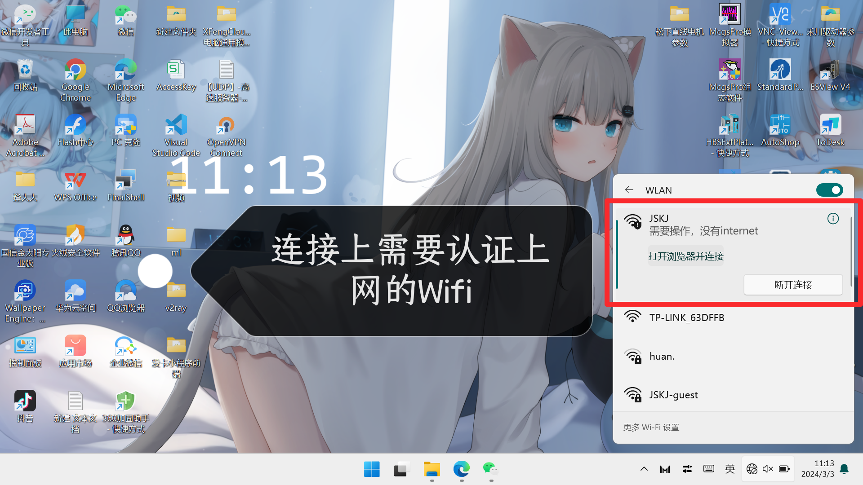Launch FinalShell shortcut
This screenshot has width=863, height=485.
pyautogui.click(x=126, y=186)
